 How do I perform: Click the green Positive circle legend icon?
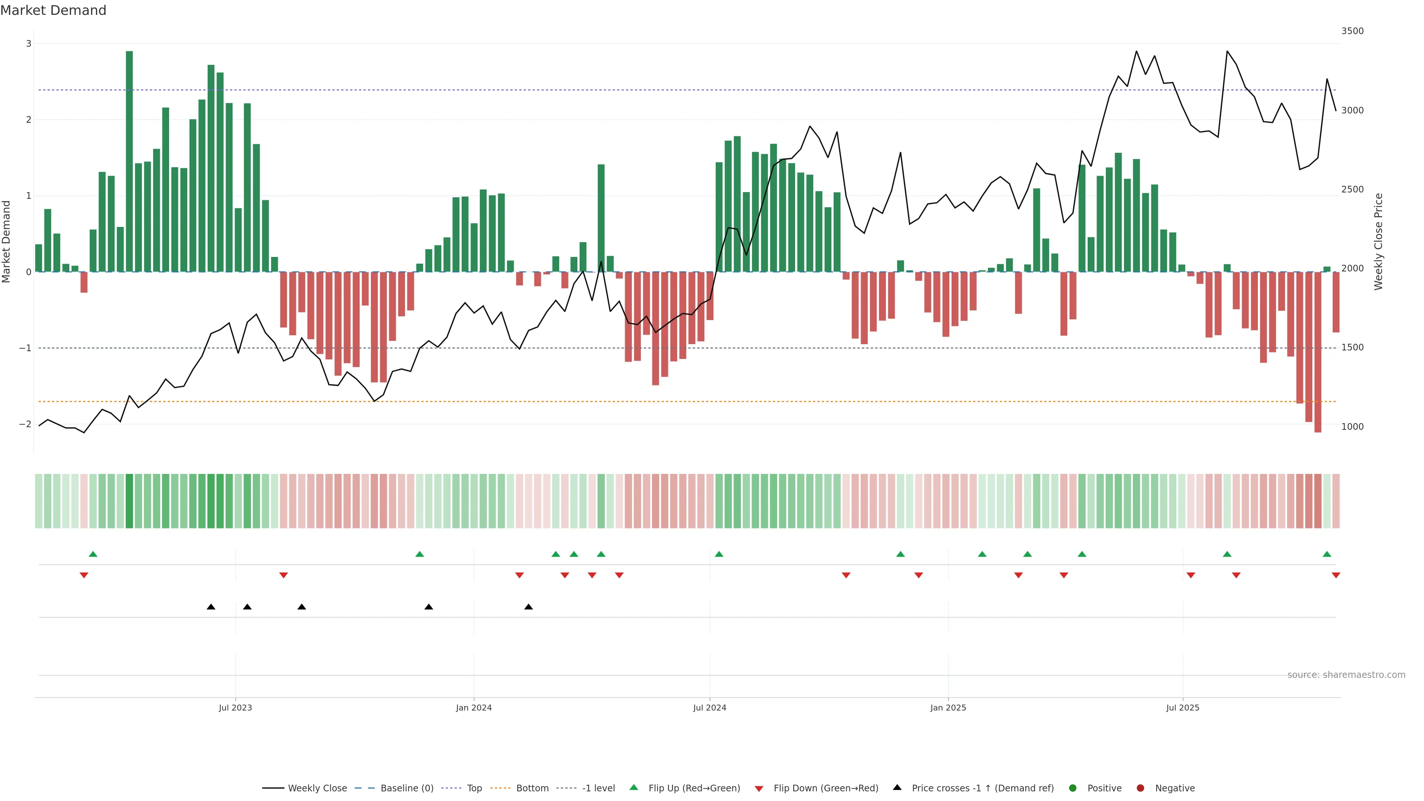1073,788
